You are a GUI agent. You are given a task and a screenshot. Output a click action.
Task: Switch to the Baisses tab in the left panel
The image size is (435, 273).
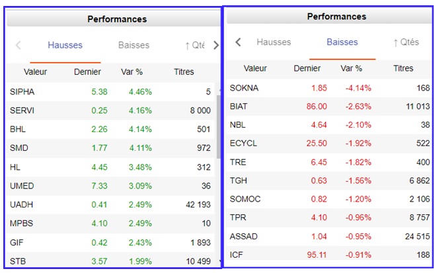pyautogui.click(x=134, y=46)
